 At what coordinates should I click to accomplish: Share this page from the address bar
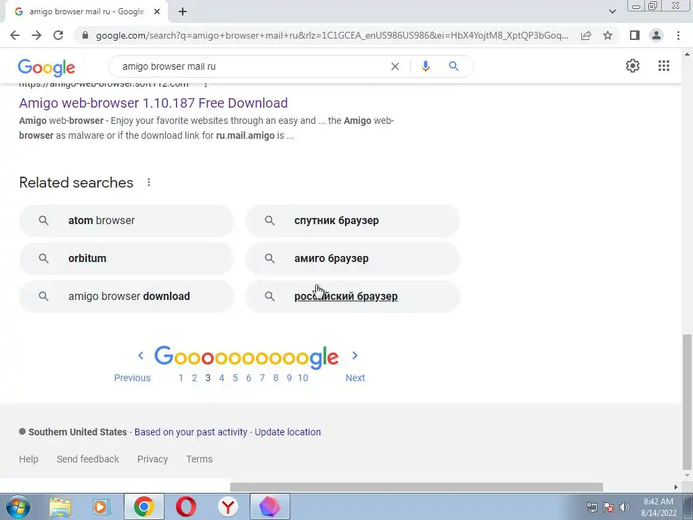tap(586, 35)
